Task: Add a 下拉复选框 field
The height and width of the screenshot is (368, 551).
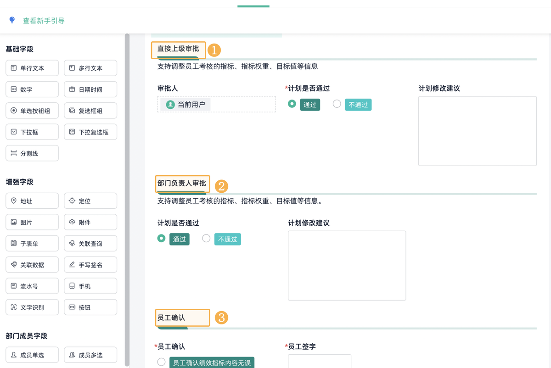Action: (90, 132)
